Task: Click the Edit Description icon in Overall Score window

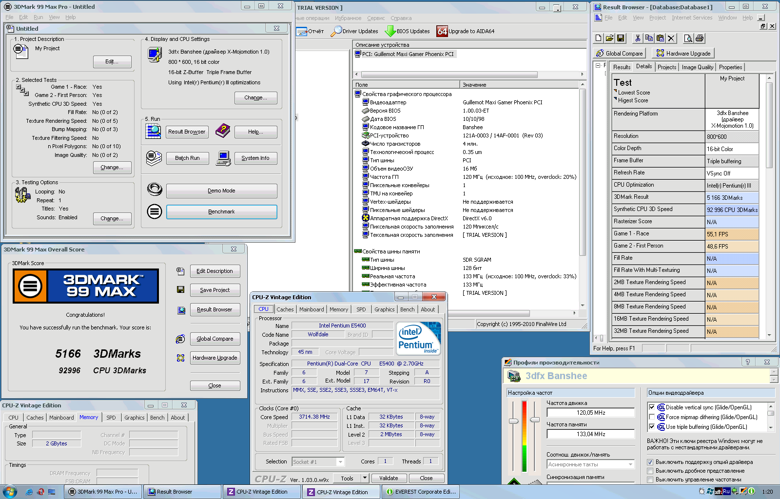Action: [180, 271]
